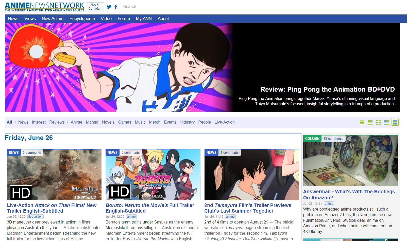Open the USA & Canada region dropdown
Image resolution: width=407 pixels, height=241 pixels.
[x=95, y=7]
